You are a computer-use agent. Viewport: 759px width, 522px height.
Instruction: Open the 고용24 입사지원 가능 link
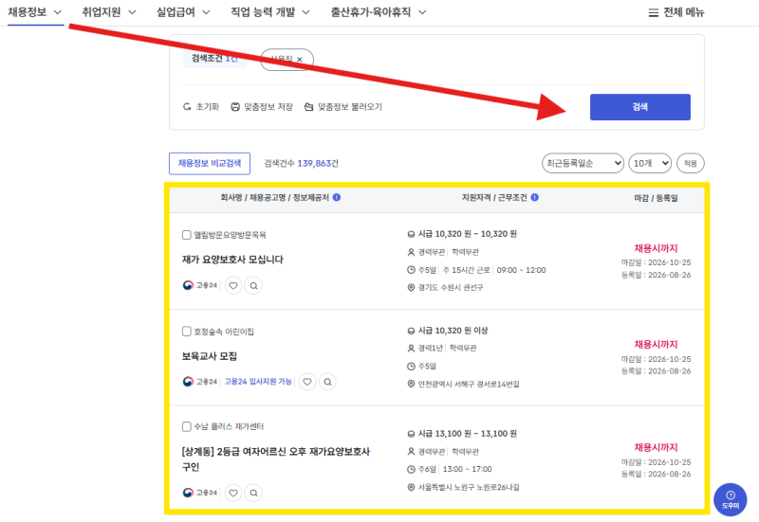pyautogui.click(x=258, y=382)
